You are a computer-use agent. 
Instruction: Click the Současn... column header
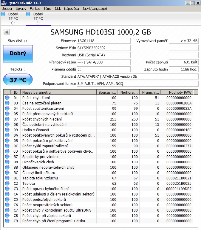tap(107, 92)
